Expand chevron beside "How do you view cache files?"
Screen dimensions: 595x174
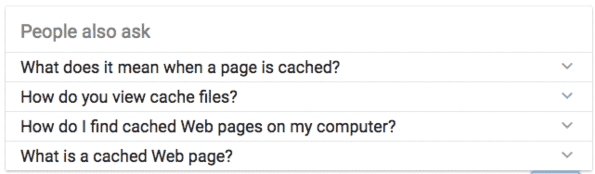(567, 96)
